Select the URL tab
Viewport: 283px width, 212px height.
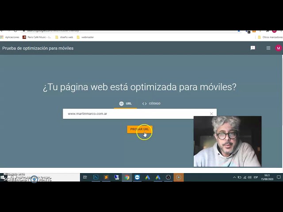(125, 104)
